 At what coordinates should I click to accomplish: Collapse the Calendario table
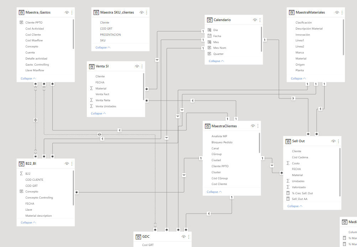216,61
